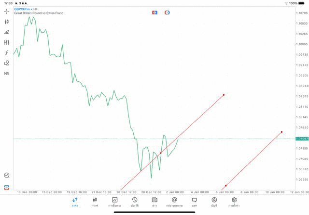This screenshot has width=309, height=215.
Task: Tap the red one-click trading button at top
Action: (x=154, y=13)
